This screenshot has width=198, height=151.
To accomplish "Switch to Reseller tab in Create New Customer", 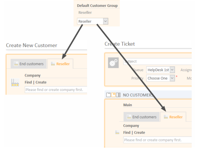I will tap(60, 64).
